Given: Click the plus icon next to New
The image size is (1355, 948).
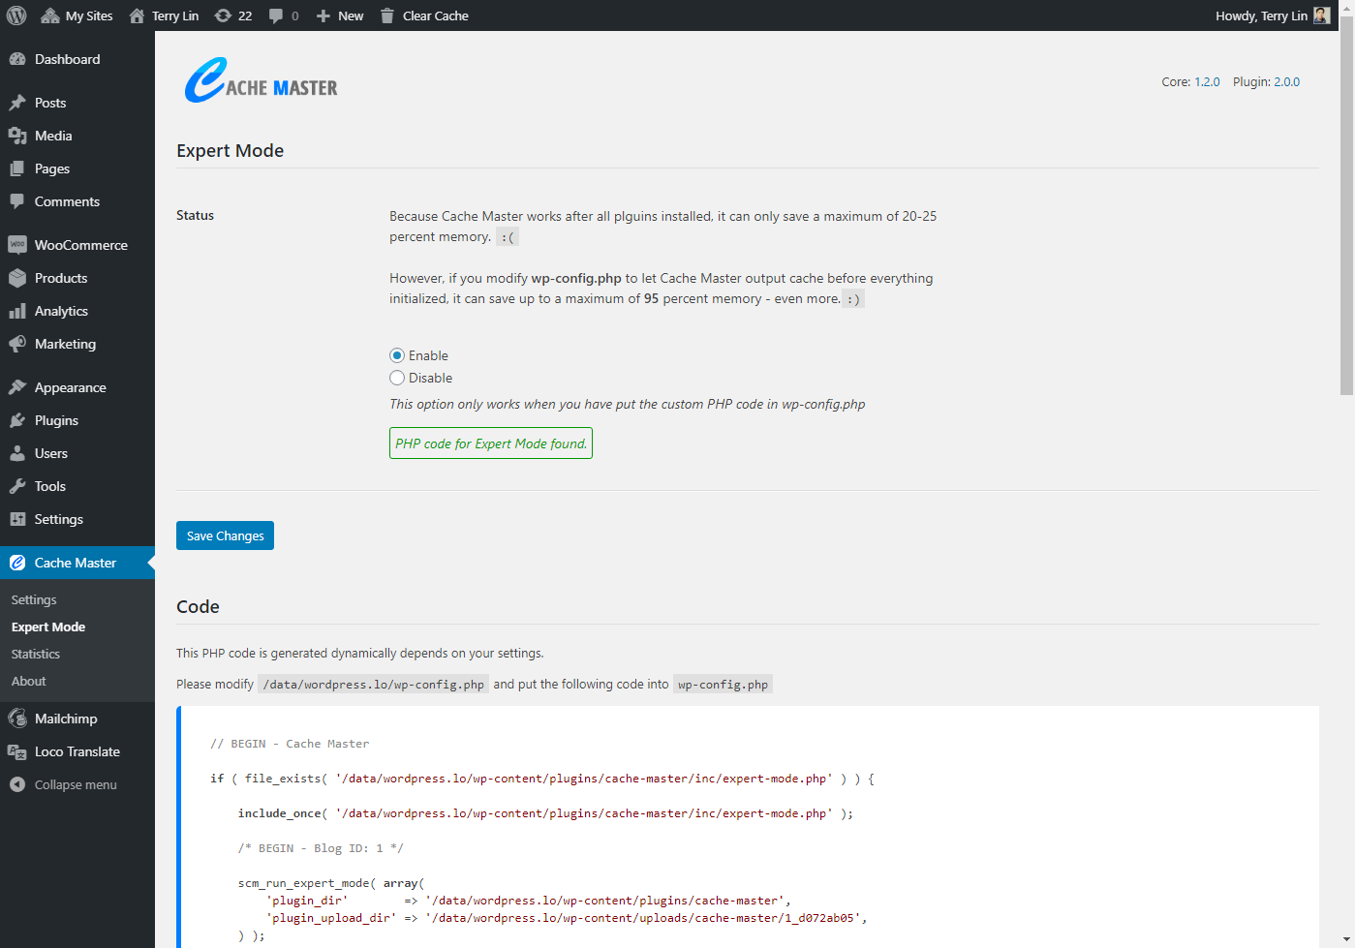Looking at the screenshot, I should tap(323, 15).
